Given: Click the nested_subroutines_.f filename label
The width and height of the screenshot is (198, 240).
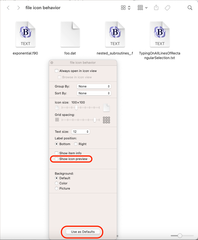Looking at the screenshot, I should (x=115, y=53).
